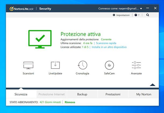Screen dimensions: 164x113
Task: Open the My Norton tab
Action: 144,94
